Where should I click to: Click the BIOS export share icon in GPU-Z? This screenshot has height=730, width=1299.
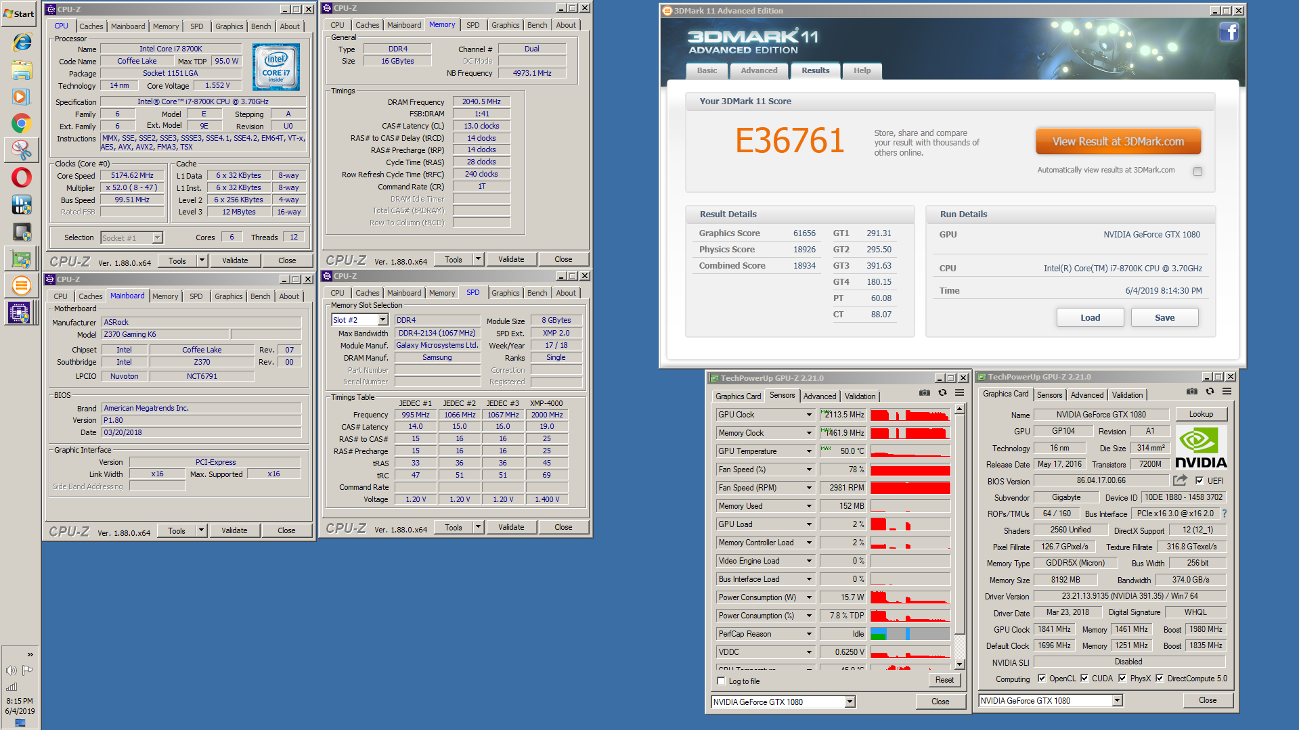[1180, 480]
